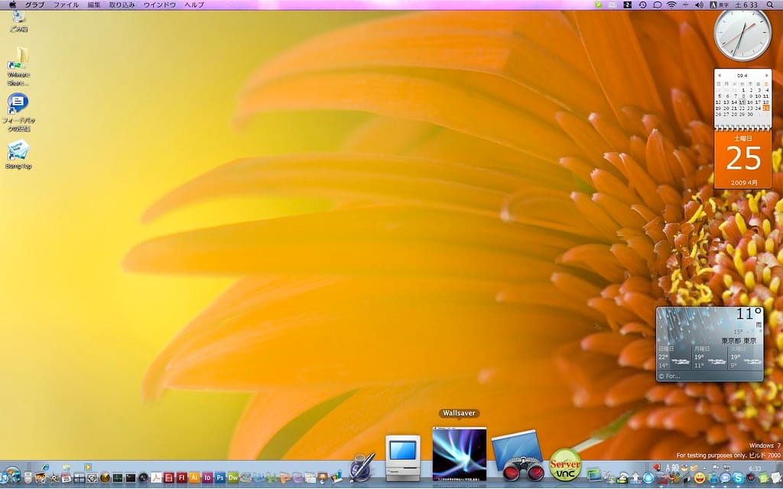Click the volume speaker icon in menu bar
Screen dimensions: 783x489
click(x=699, y=5)
